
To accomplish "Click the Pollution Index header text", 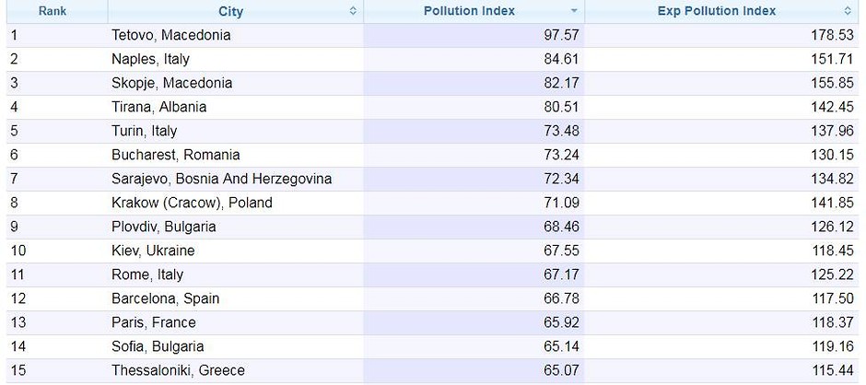I will pos(469,11).
